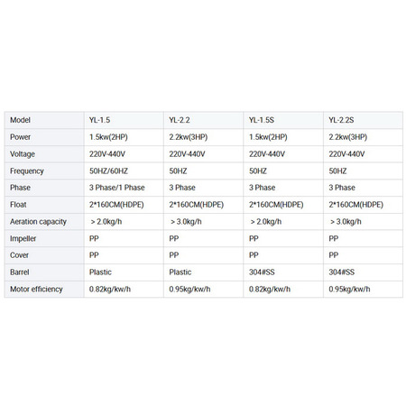Select the YL-2.2S model column header
The width and height of the screenshot is (406, 406).
pos(363,120)
